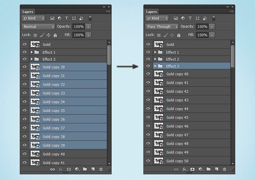Lock all in right panel
255x180 pixels.
(x=179, y=35)
